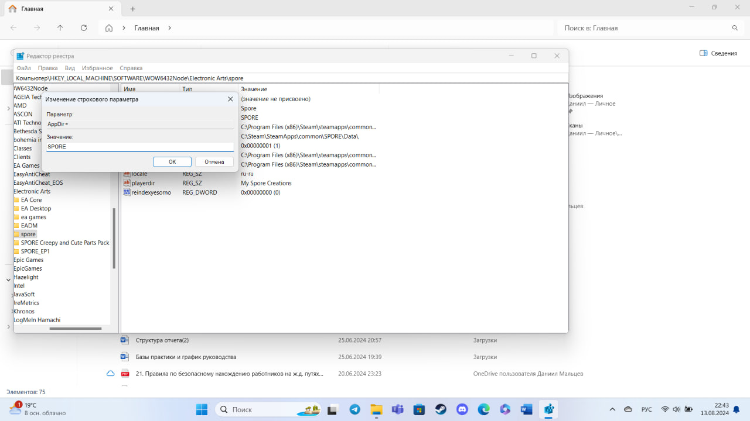Open the Избранное menu

[97, 68]
